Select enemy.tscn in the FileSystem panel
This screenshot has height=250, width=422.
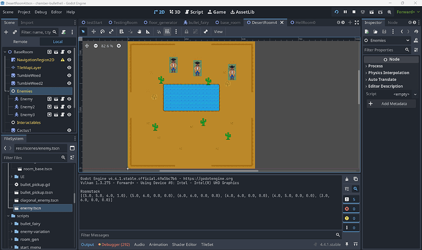pos(31,208)
